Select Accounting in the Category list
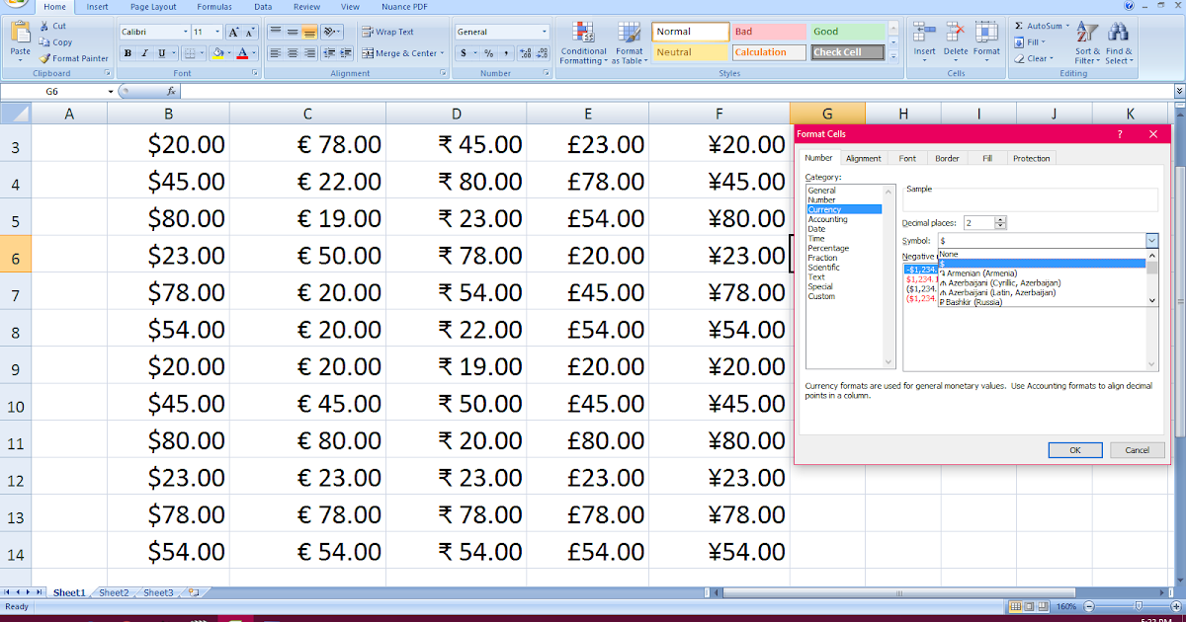The height and width of the screenshot is (622, 1186). pyautogui.click(x=827, y=219)
